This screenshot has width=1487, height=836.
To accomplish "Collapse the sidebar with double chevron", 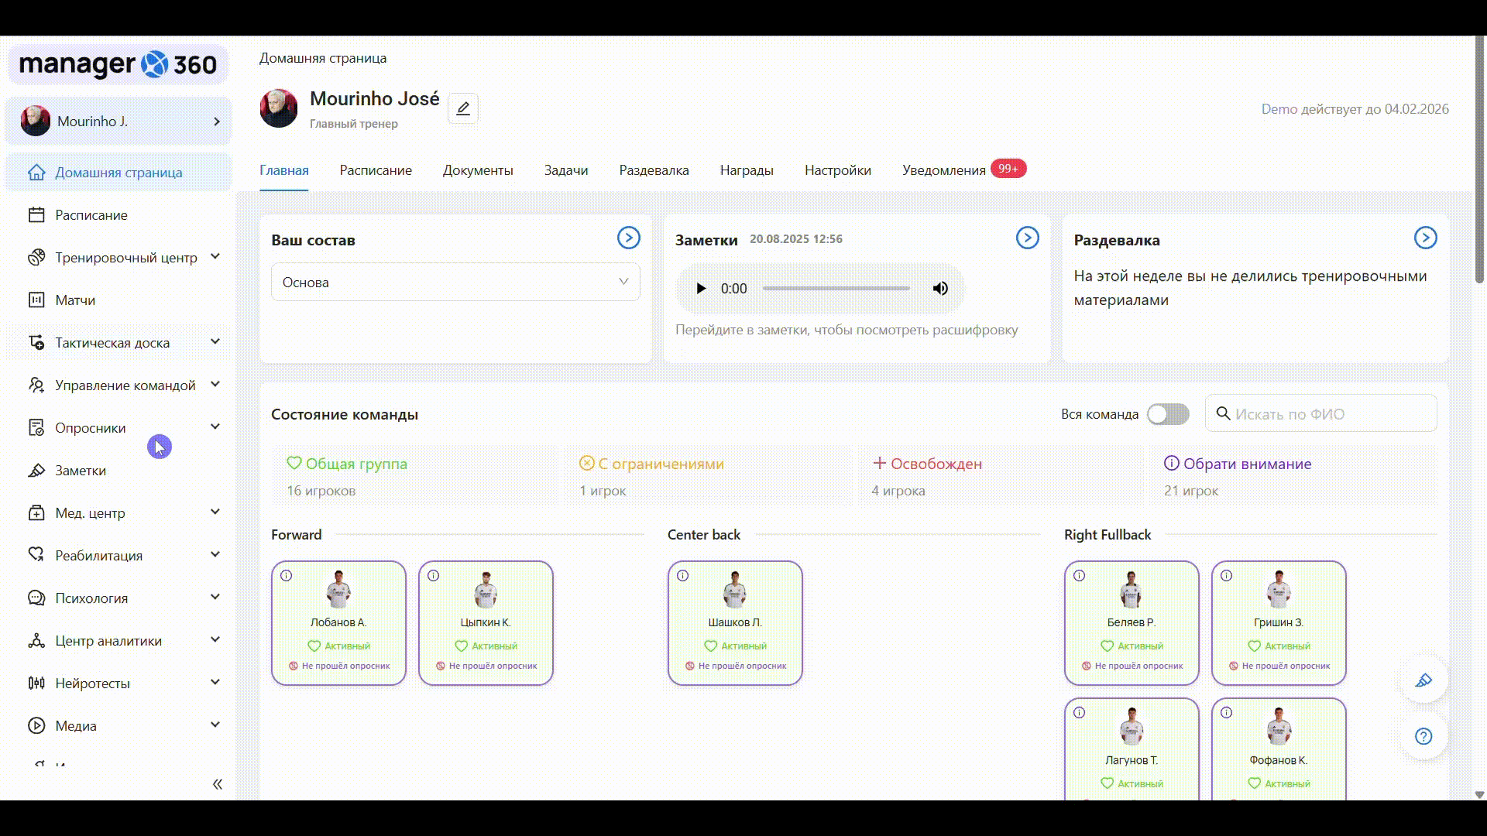I will pos(218,784).
